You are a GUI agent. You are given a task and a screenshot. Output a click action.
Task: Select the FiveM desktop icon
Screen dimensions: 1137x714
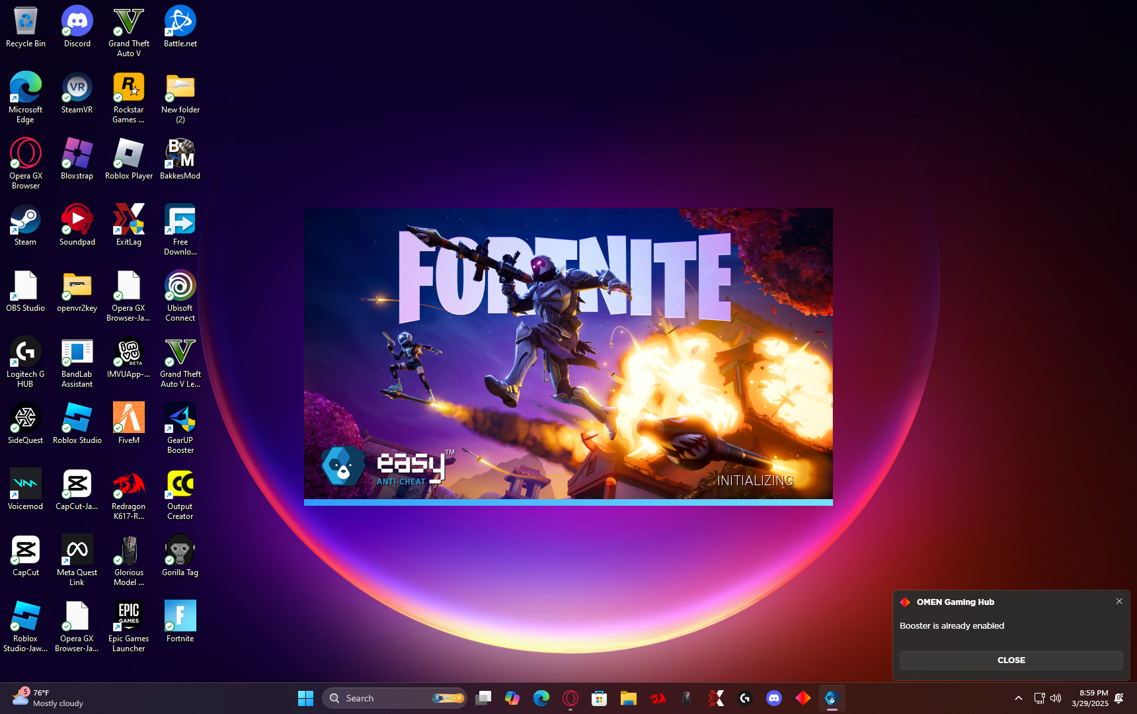coord(129,424)
